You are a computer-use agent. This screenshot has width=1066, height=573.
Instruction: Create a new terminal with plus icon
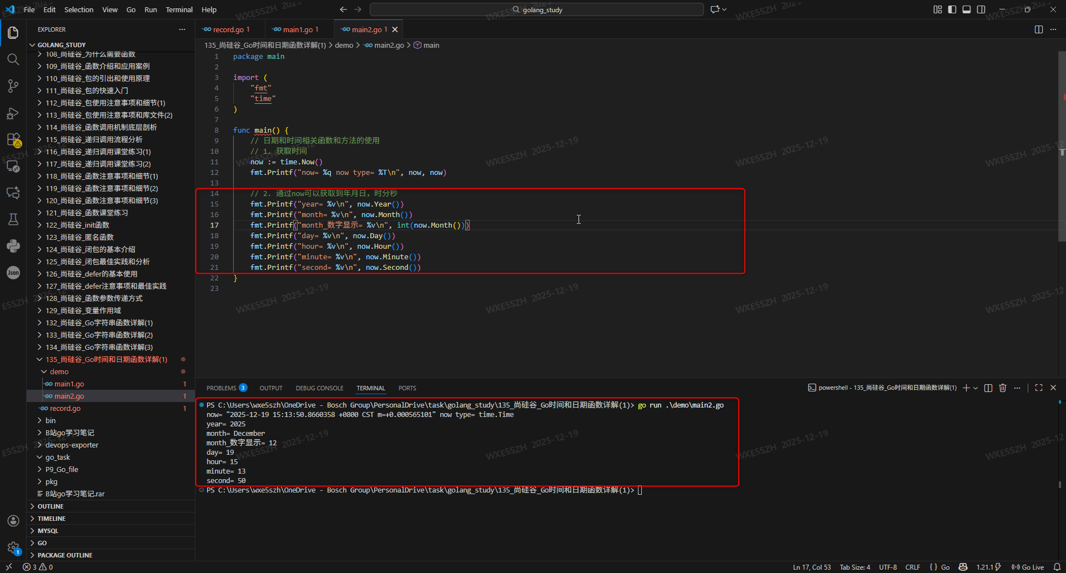(966, 388)
